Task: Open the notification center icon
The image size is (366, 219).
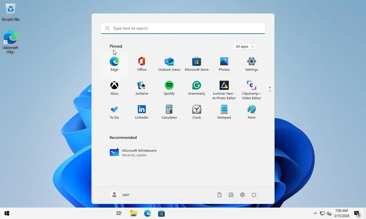Action: [357, 213]
